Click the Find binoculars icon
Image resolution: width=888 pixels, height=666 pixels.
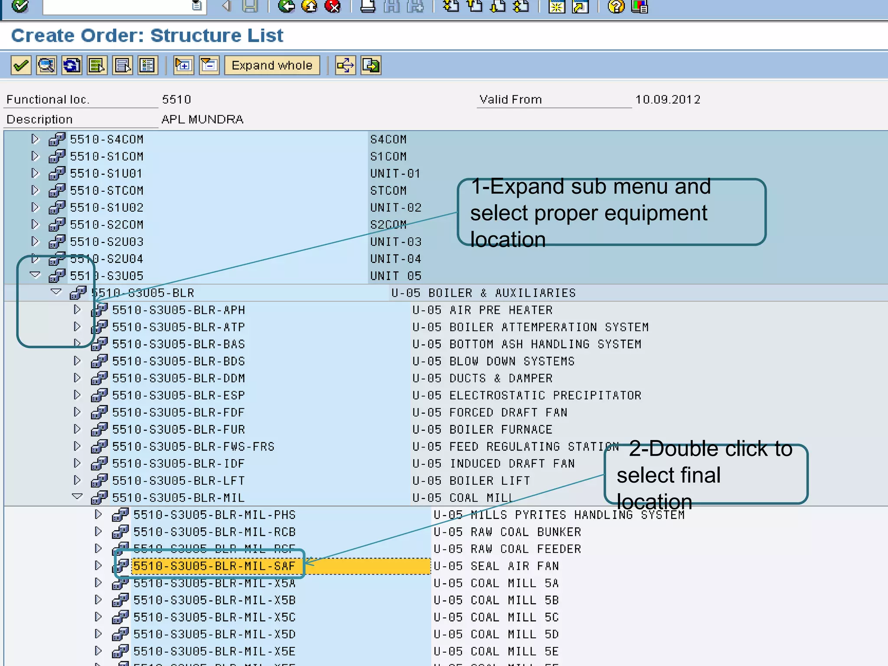[392, 6]
